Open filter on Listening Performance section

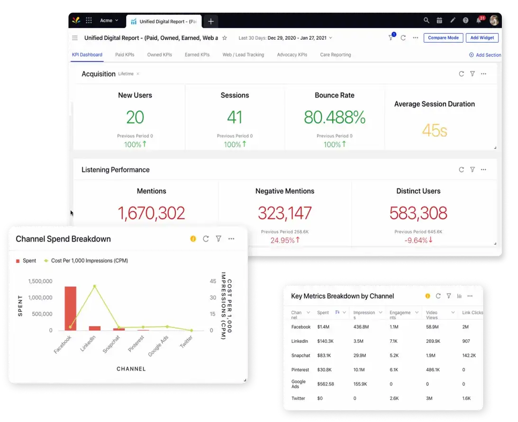[x=473, y=170]
